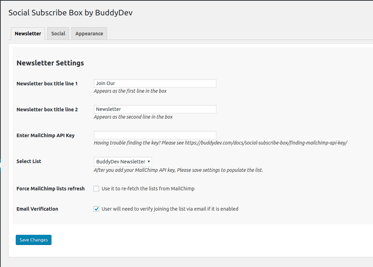
Task: Click the 'Social Subscribe Box by BuddyDev' title
Action: coord(70,13)
